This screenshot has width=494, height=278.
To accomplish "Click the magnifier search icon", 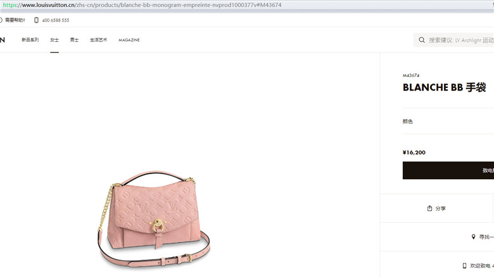I will point(422,40).
